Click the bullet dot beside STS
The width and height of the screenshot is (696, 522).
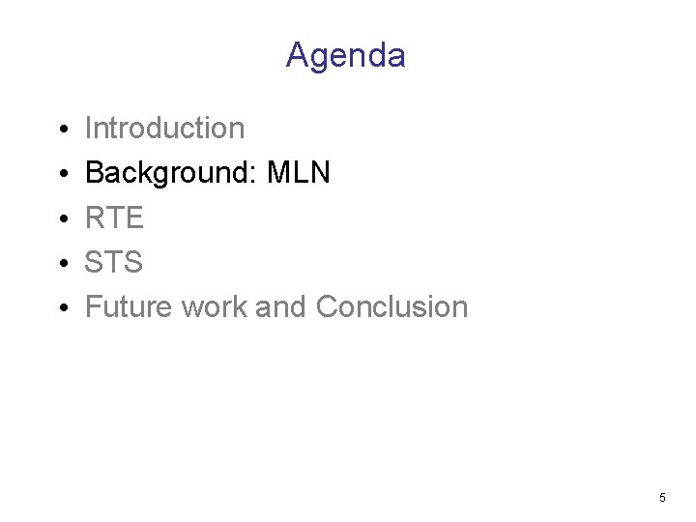click(x=64, y=263)
